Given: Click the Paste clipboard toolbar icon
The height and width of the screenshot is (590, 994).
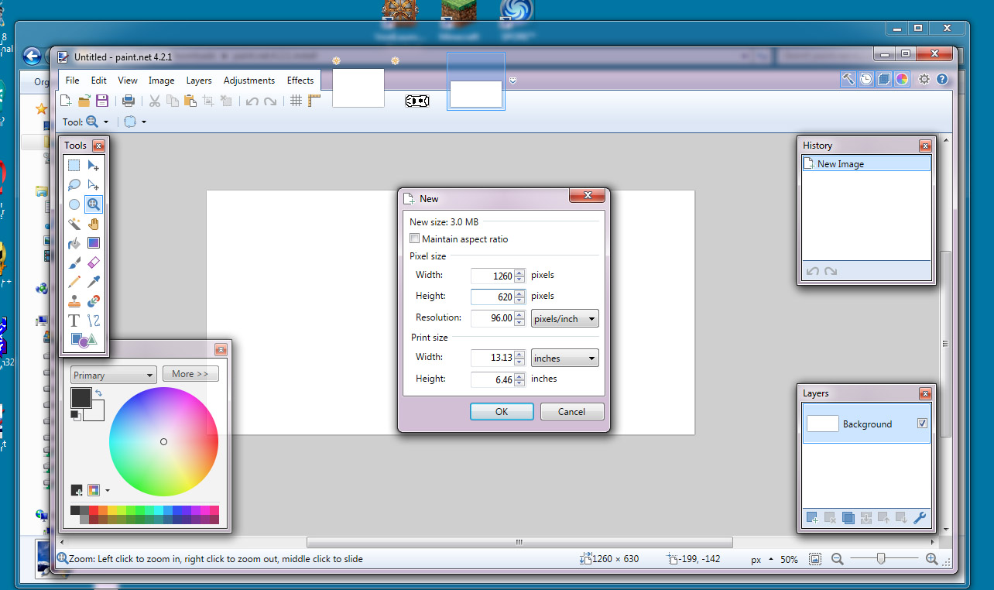Looking at the screenshot, I should 190,101.
